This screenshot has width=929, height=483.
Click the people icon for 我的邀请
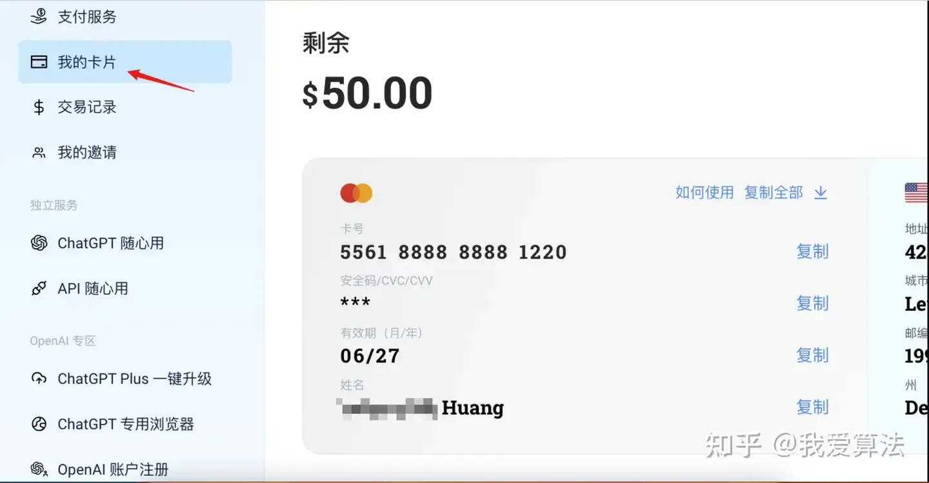(x=39, y=153)
